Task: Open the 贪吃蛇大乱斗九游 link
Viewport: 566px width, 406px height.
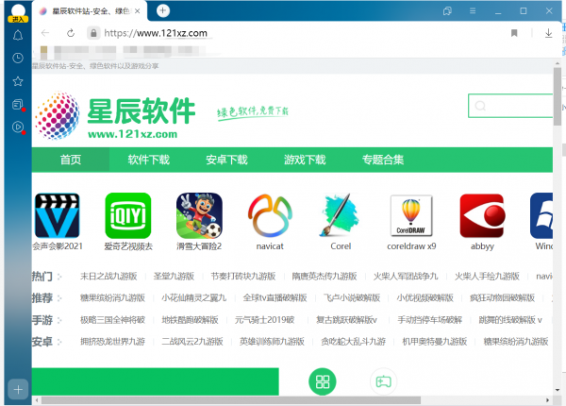Action: tap(354, 342)
